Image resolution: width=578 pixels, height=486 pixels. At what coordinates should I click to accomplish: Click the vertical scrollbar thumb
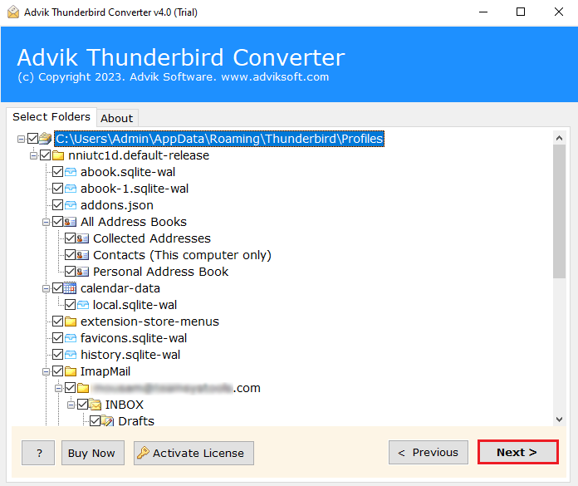click(559, 211)
